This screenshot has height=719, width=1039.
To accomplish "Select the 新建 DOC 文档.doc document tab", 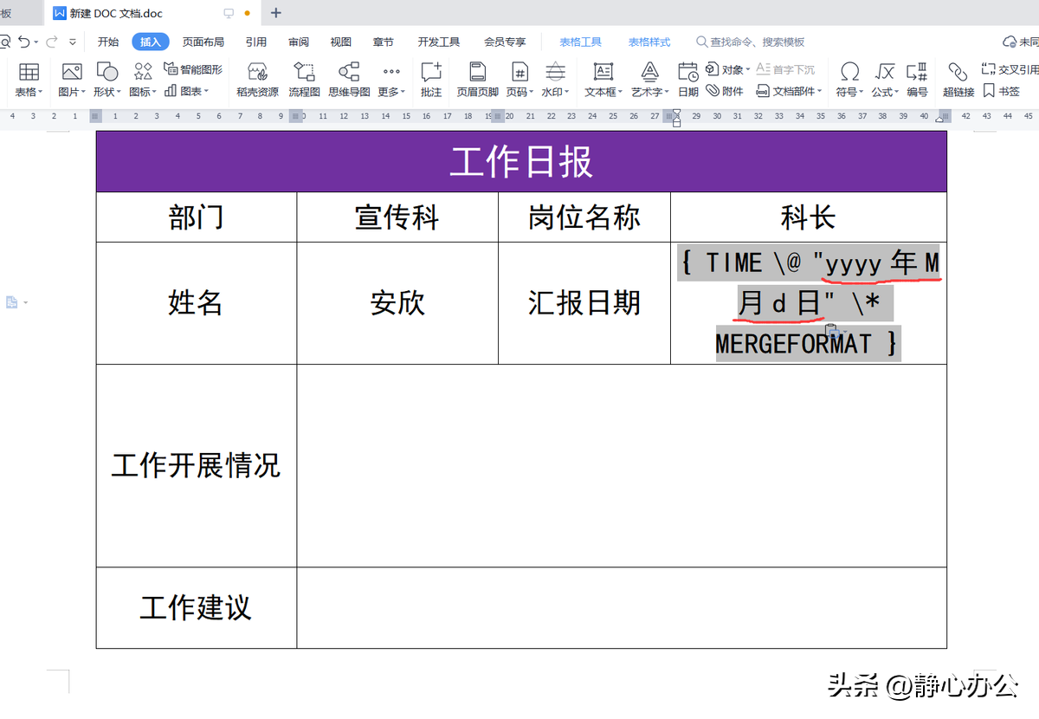I will point(152,13).
